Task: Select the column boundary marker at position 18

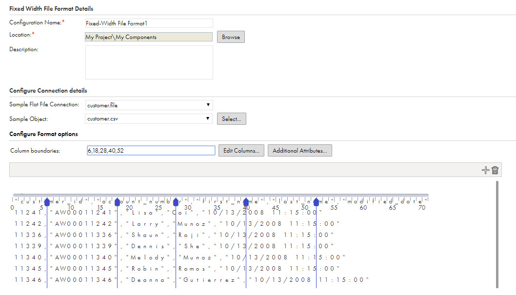Action: point(117,202)
